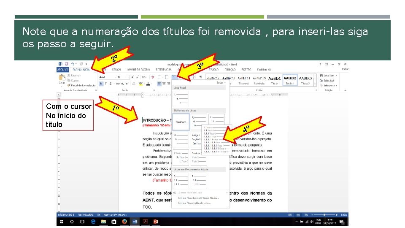Click the increase font size icon
The height and width of the screenshot is (228, 405).
[x=132, y=77]
